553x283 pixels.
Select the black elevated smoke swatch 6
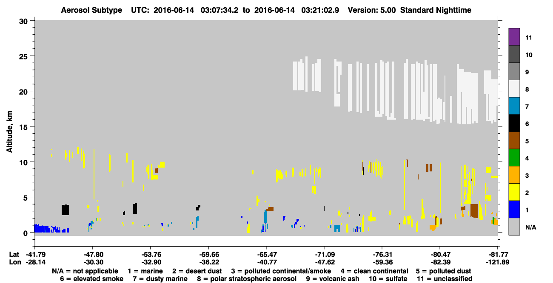514,123
